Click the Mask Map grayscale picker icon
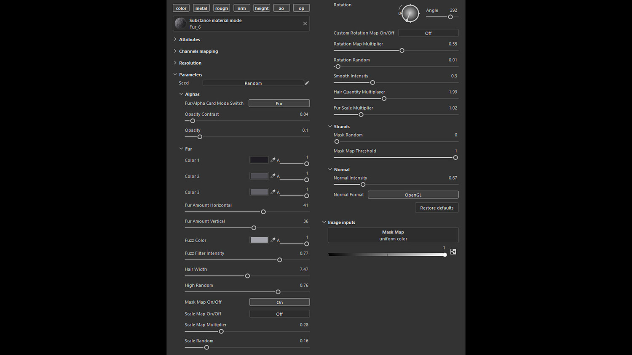Screen dimensions: 632x355 pos(453,252)
